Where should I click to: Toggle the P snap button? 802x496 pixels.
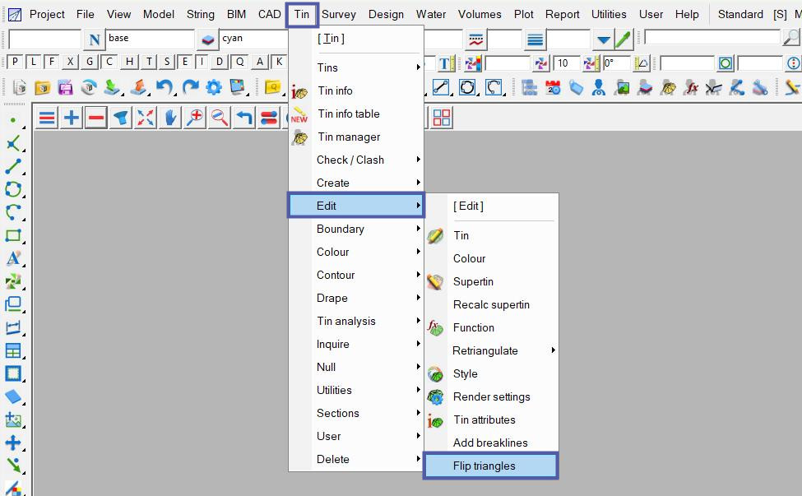(15, 62)
